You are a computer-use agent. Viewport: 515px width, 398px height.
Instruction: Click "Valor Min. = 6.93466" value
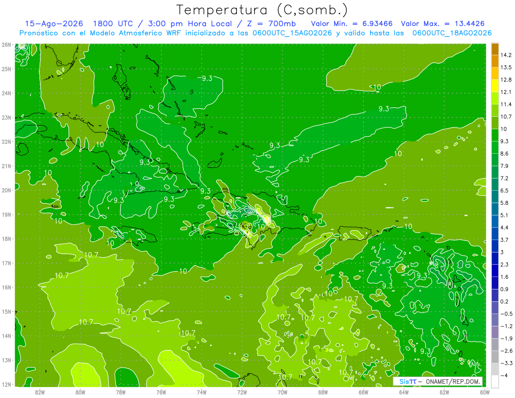(351, 24)
